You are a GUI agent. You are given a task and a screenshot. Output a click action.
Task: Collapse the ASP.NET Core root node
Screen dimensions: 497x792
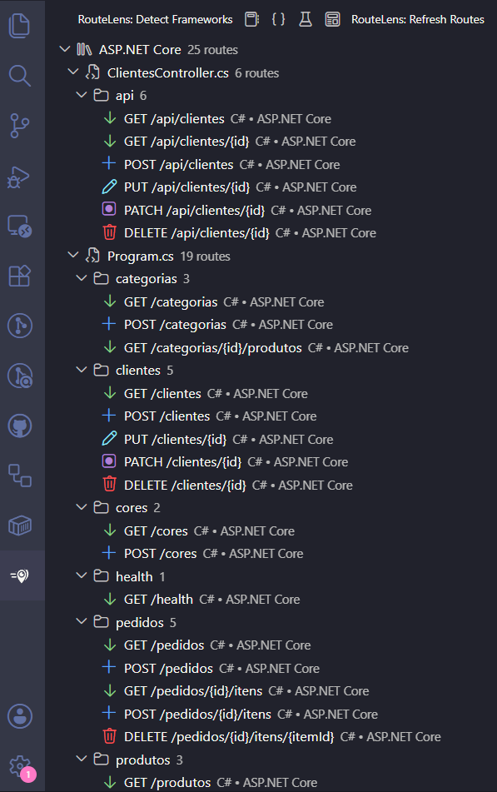click(x=64, y=49)
